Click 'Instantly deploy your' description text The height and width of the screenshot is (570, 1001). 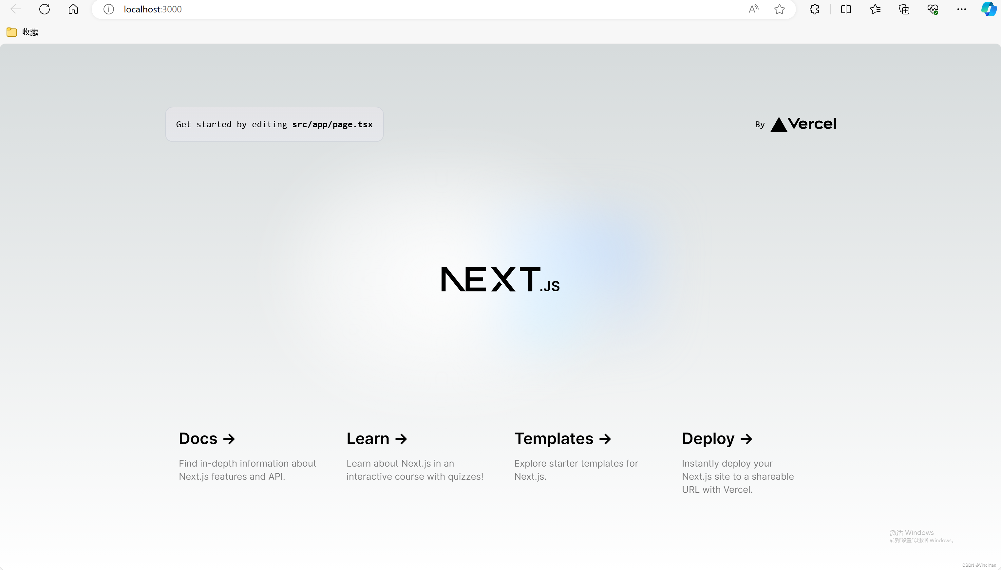coord(727,463)
